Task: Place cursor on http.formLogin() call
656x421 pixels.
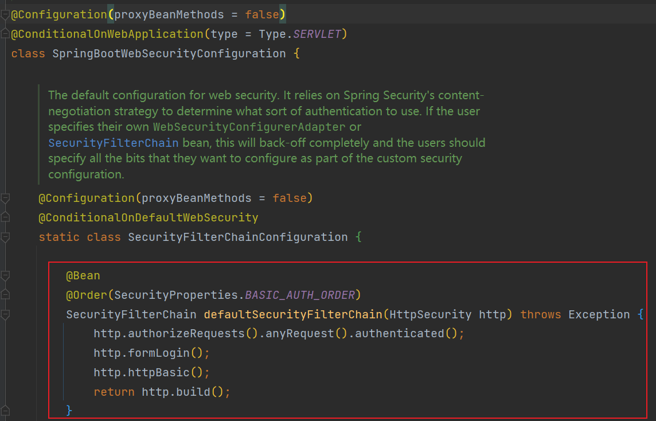Action: [x=151, y=353]
